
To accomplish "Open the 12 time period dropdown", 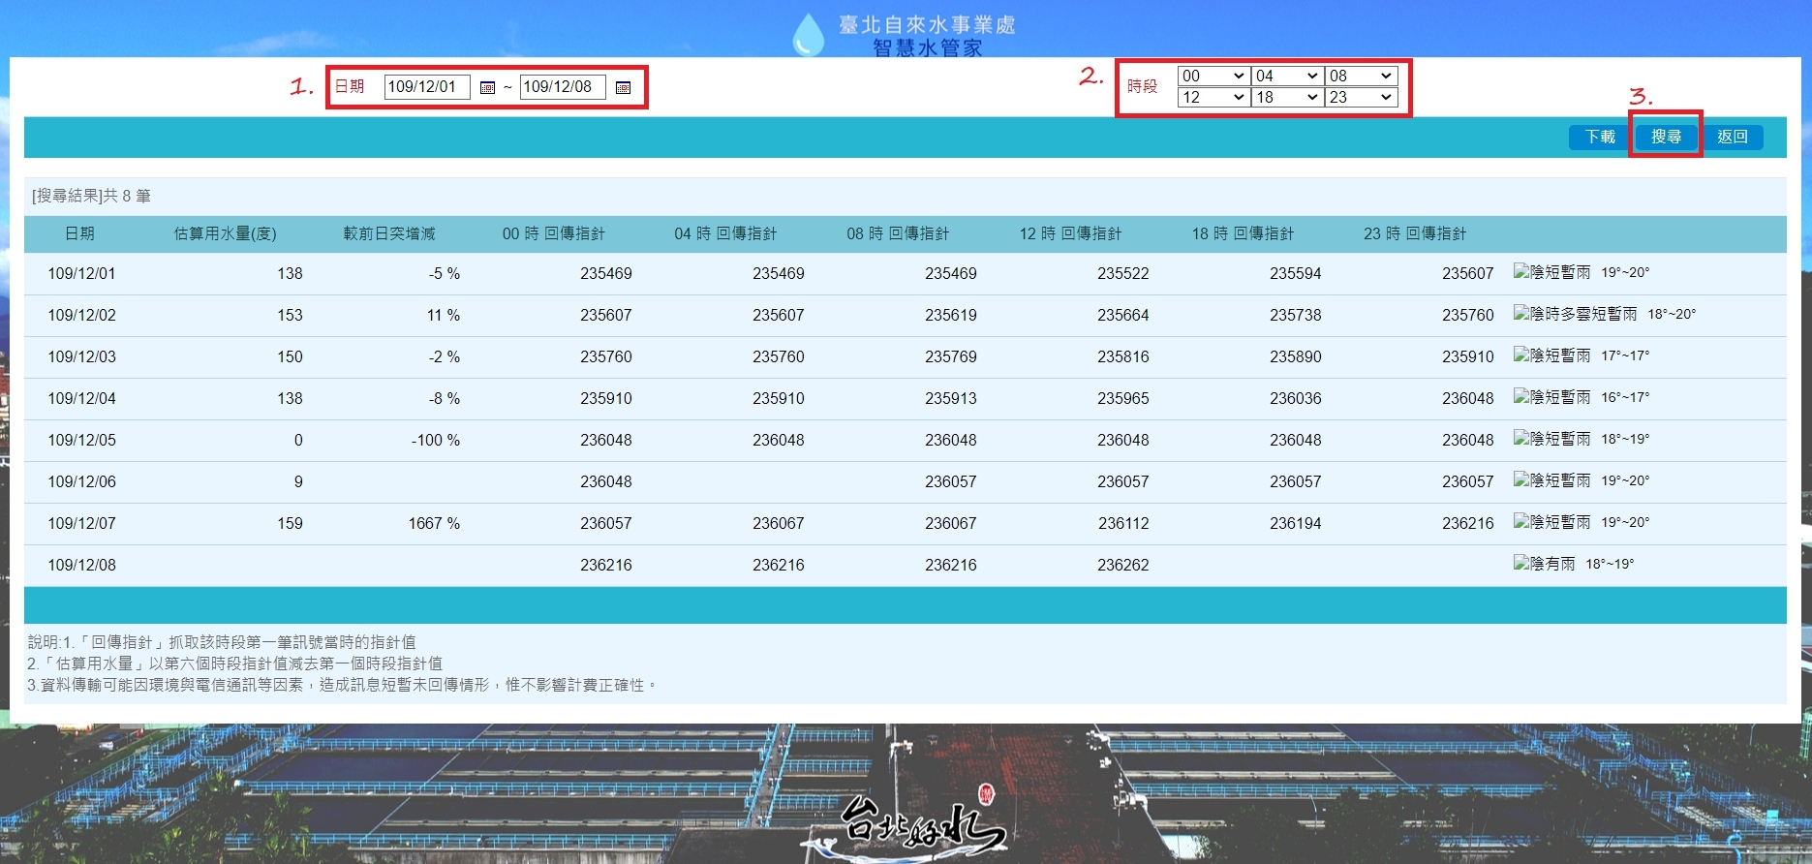I will (x=1213, y=97).
